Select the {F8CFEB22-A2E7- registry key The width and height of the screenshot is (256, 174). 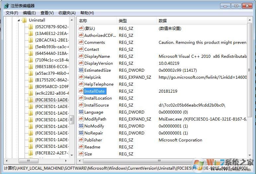[x=51, y=153]
